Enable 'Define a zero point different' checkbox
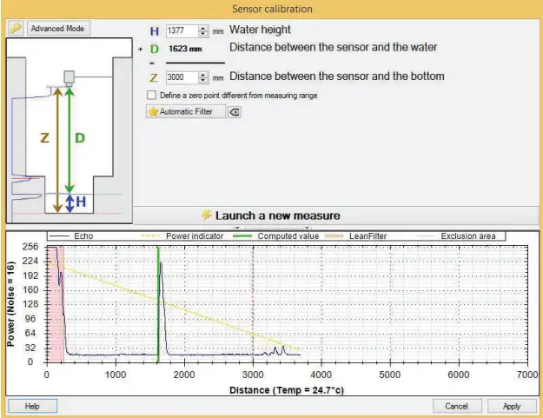This screenshot has height=418, width=543. (151, 96)
